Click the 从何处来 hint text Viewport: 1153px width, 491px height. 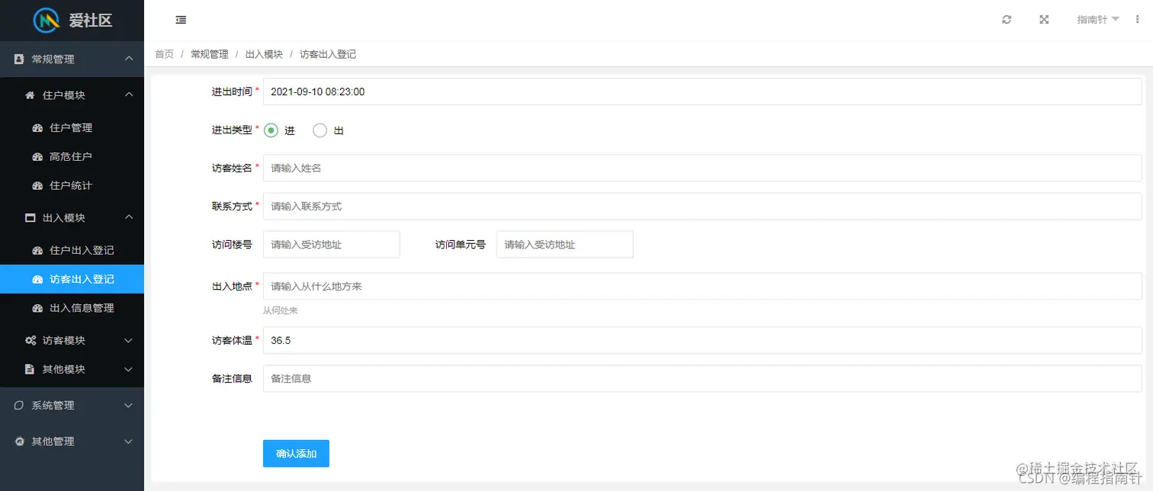pyautogui.click(x=281, y=311)
